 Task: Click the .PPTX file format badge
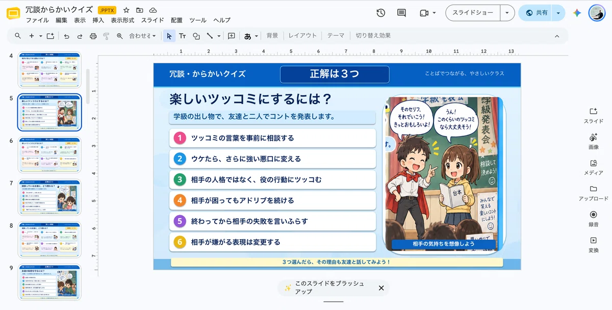pos(107,10)
